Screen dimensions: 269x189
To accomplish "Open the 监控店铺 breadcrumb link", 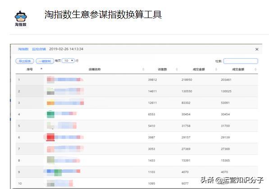I will coord(39,49).
